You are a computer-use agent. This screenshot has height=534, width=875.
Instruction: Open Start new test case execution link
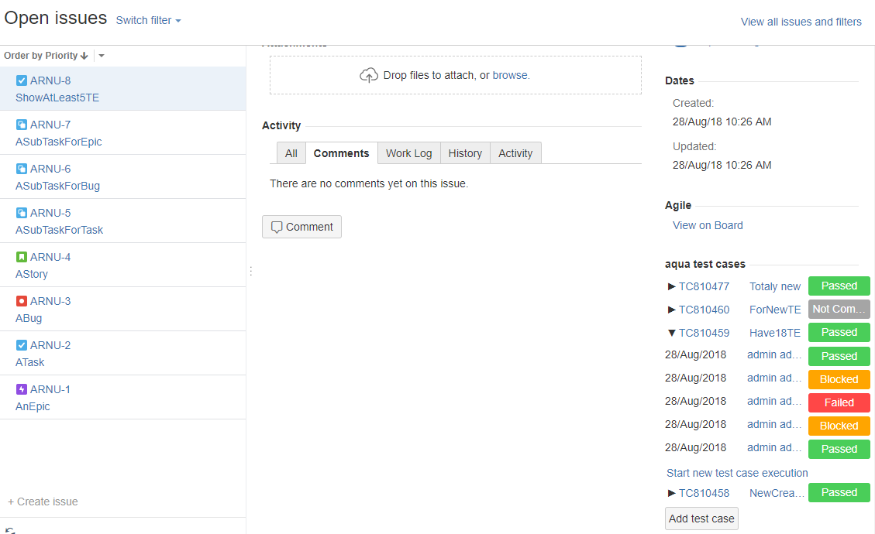tap(737, 473)
